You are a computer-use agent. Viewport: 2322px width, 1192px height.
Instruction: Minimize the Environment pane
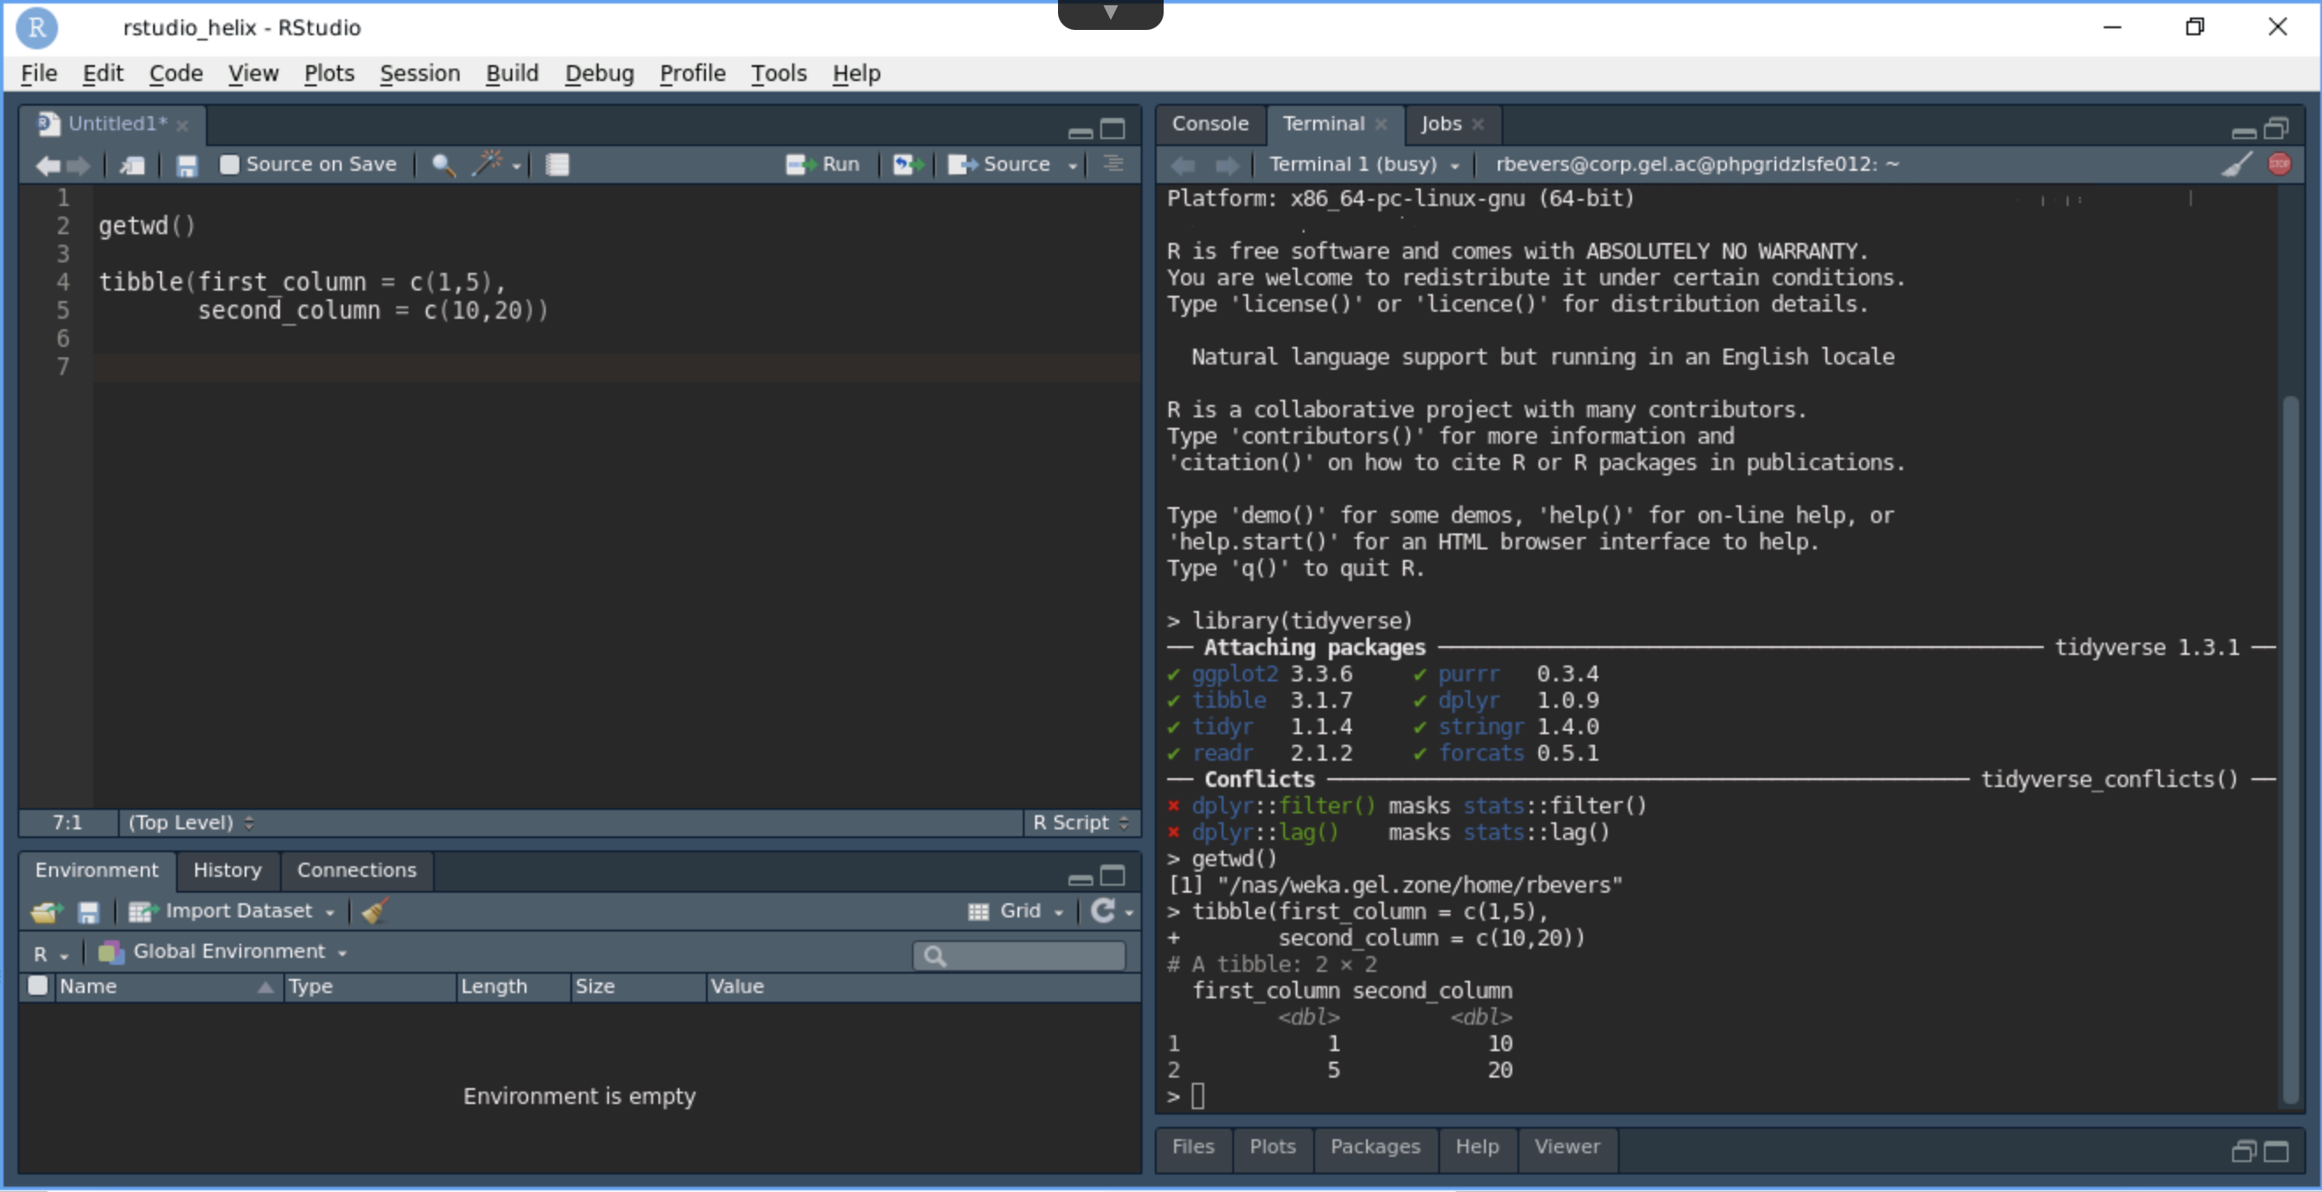[1080, 879]
